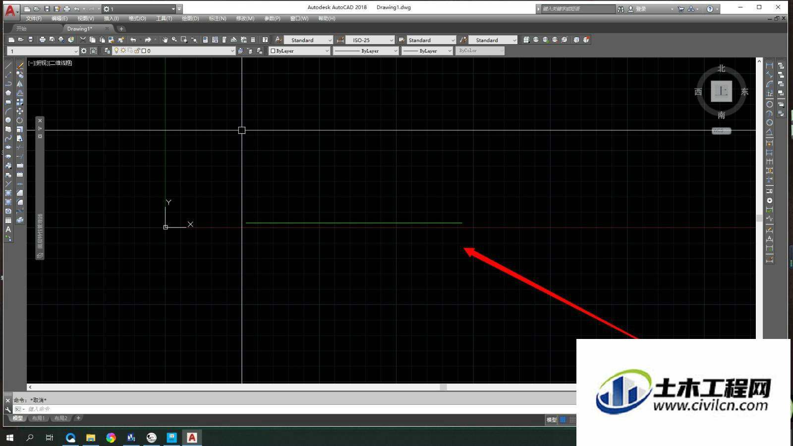This screenshot has height=446, width=793.
Task: Open the Standard table style dropdown
Action: (x=431, y=40)
